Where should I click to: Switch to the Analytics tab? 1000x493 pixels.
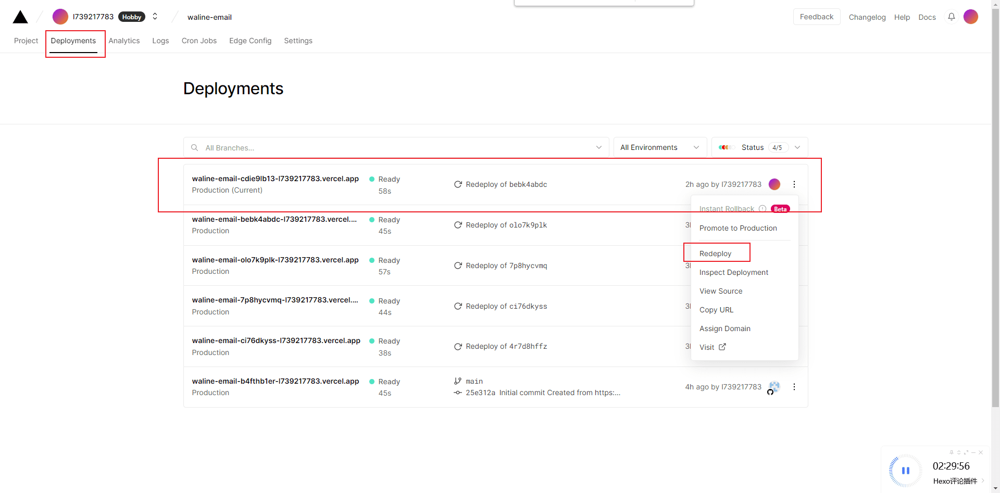coord(124,41)
